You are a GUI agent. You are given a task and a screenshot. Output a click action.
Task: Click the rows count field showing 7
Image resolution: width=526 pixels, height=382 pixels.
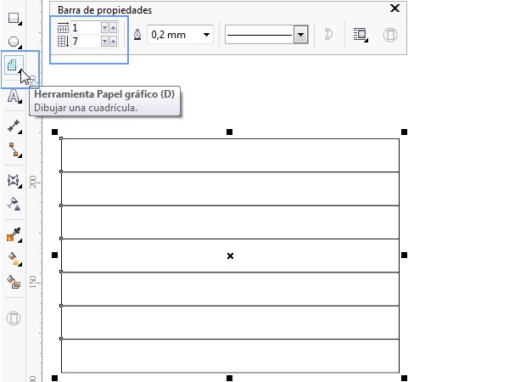point(85,41)
